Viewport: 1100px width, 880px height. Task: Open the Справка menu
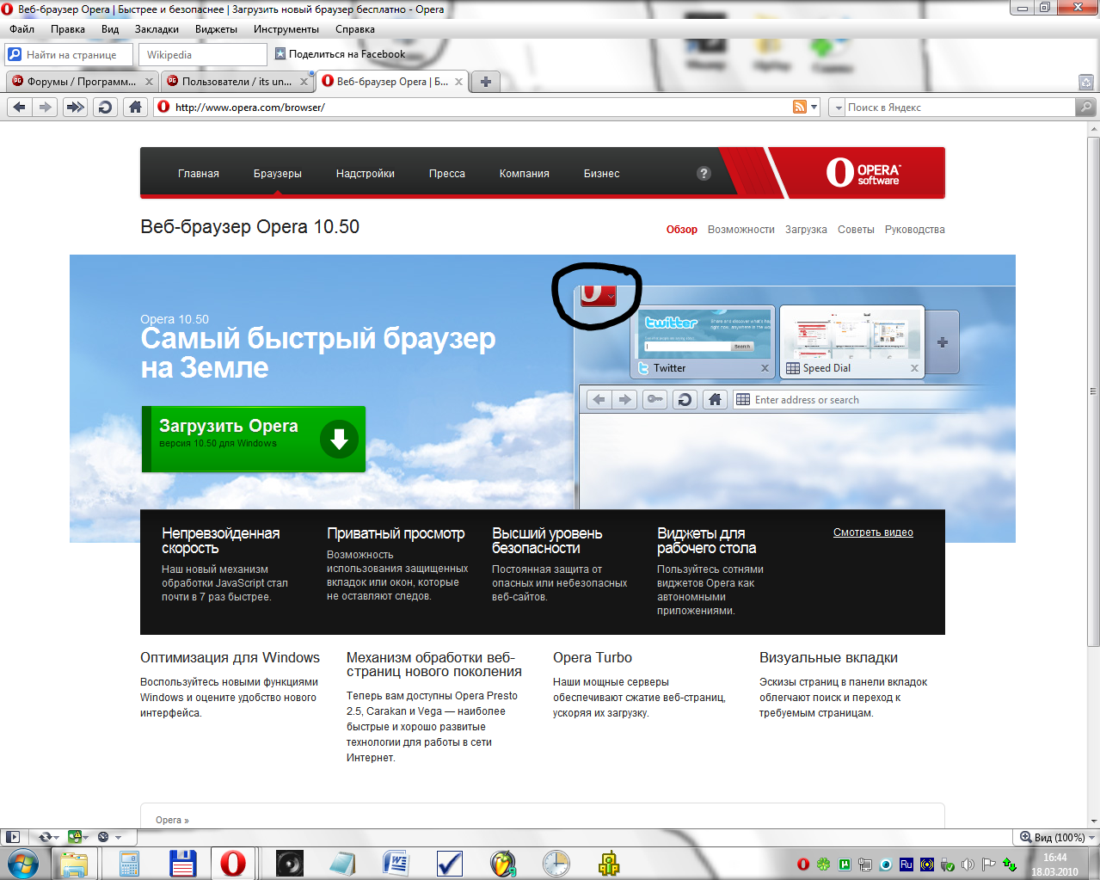point(355,29)
